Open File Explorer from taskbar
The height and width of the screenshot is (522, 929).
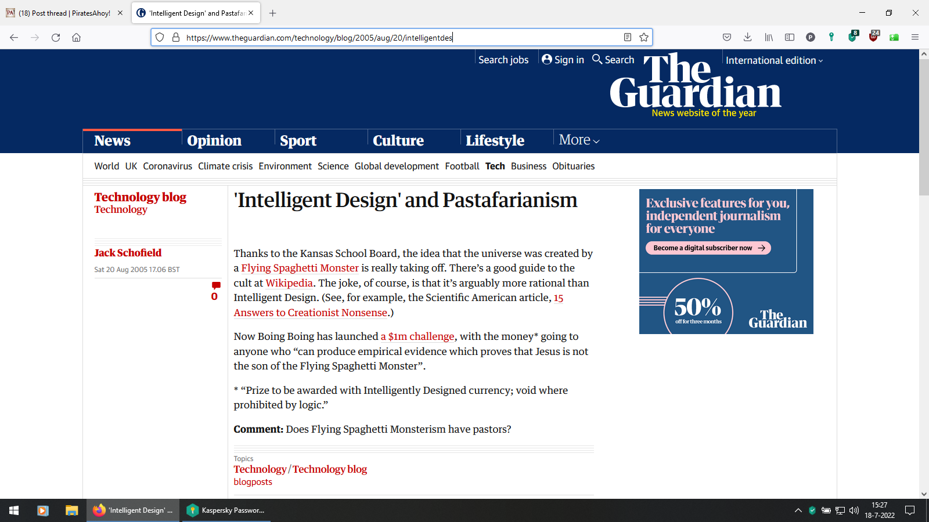point(71,510)
